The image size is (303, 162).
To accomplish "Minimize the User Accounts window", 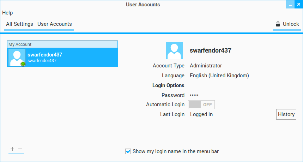I will click(x=290, y=5).
